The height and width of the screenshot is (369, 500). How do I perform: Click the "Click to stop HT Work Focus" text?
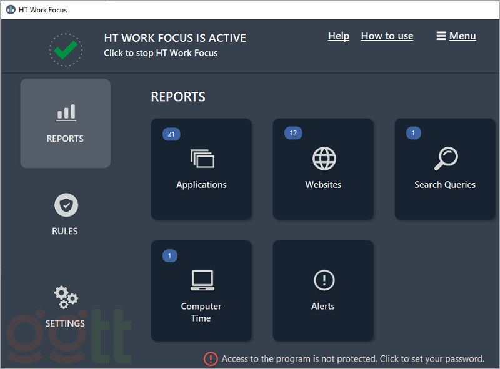(x=161, y=53)
